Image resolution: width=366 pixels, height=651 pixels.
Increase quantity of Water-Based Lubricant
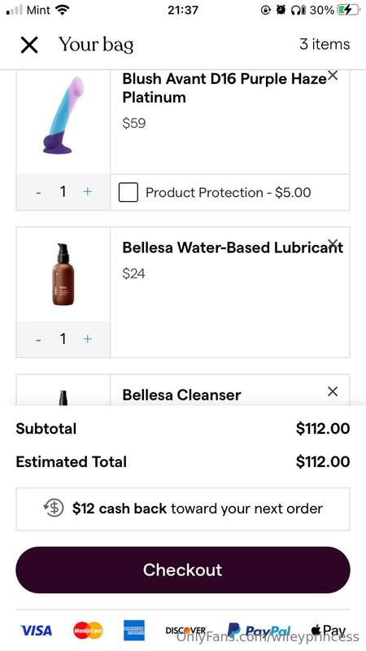87,339
